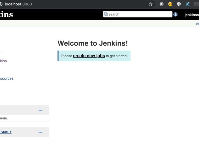The image size is (199, 149).
Task: Click the localhost:8080 address bar URL
Action: click(18, 4)
